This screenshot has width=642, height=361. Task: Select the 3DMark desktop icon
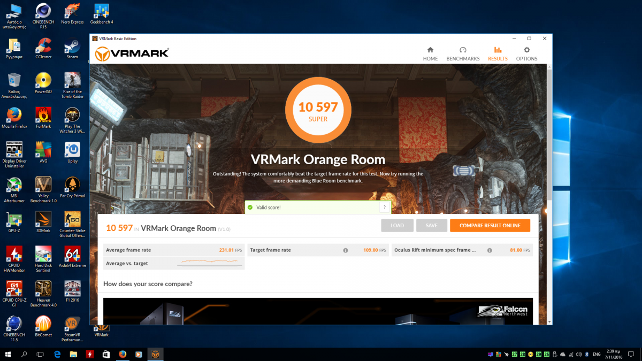click(x=43, y=222)
